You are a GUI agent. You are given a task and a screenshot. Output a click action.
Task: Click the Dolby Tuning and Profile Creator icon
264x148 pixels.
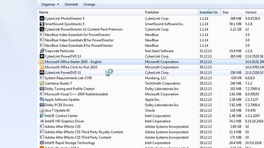[42, 89]
